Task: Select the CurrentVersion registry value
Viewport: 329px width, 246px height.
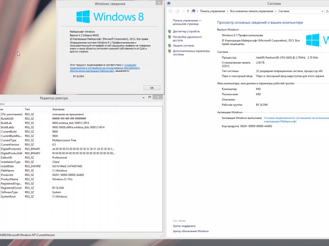Action: (x=10, y=145)
